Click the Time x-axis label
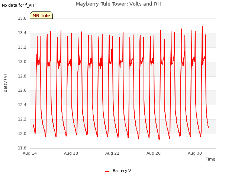Image resolution: width=238 pixels, height=178 pixels. click(210, 159)
